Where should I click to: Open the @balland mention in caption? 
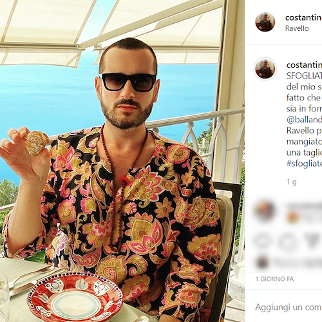[304, 120]
